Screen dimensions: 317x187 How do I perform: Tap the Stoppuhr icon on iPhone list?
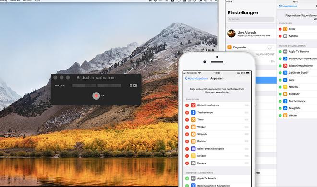pos(193,134)
